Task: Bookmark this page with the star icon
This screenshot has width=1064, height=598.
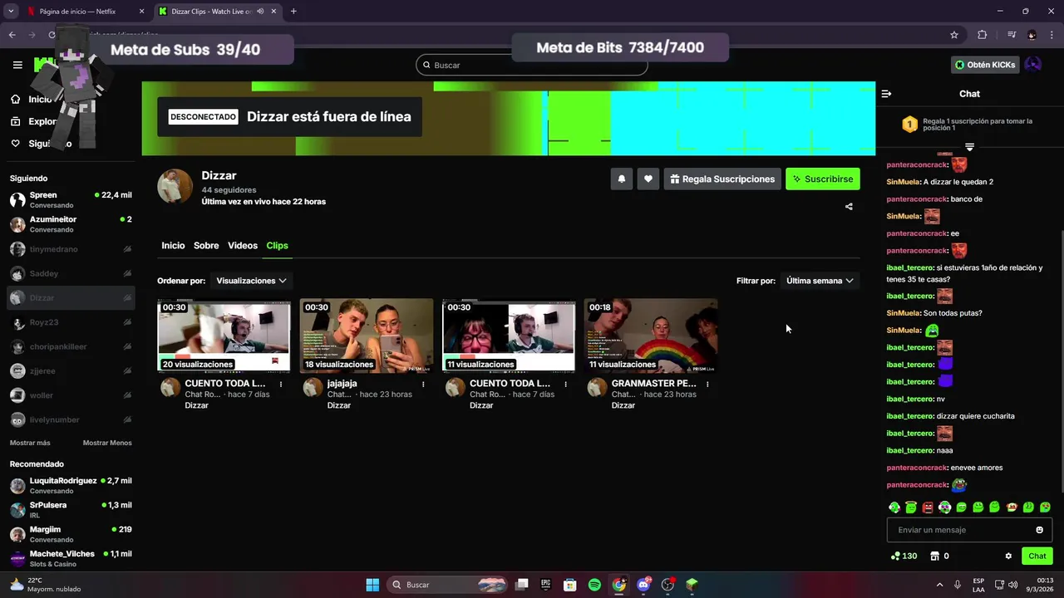Action: (x=954, y=35)
